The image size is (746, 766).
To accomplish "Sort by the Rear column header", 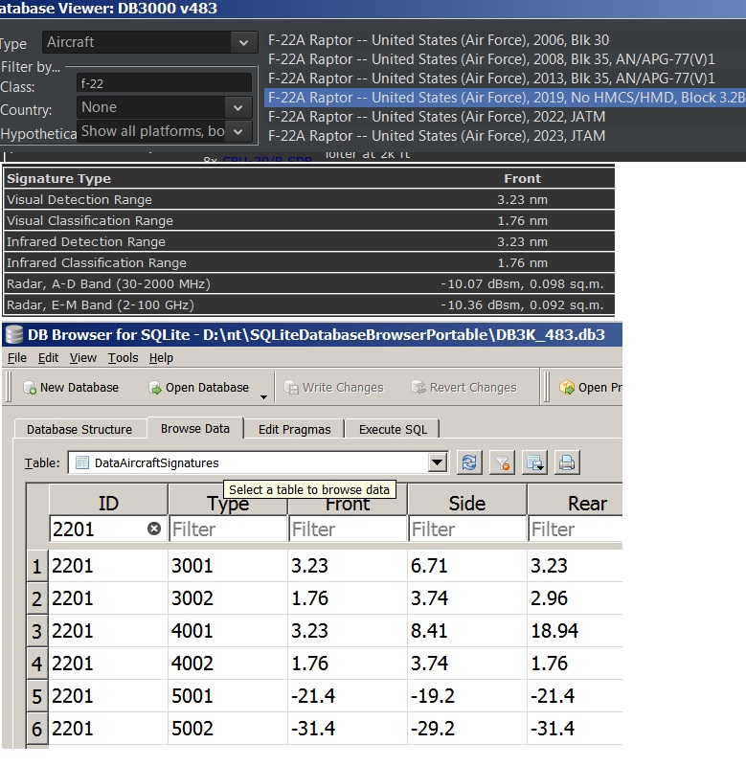I will point(576,503).
